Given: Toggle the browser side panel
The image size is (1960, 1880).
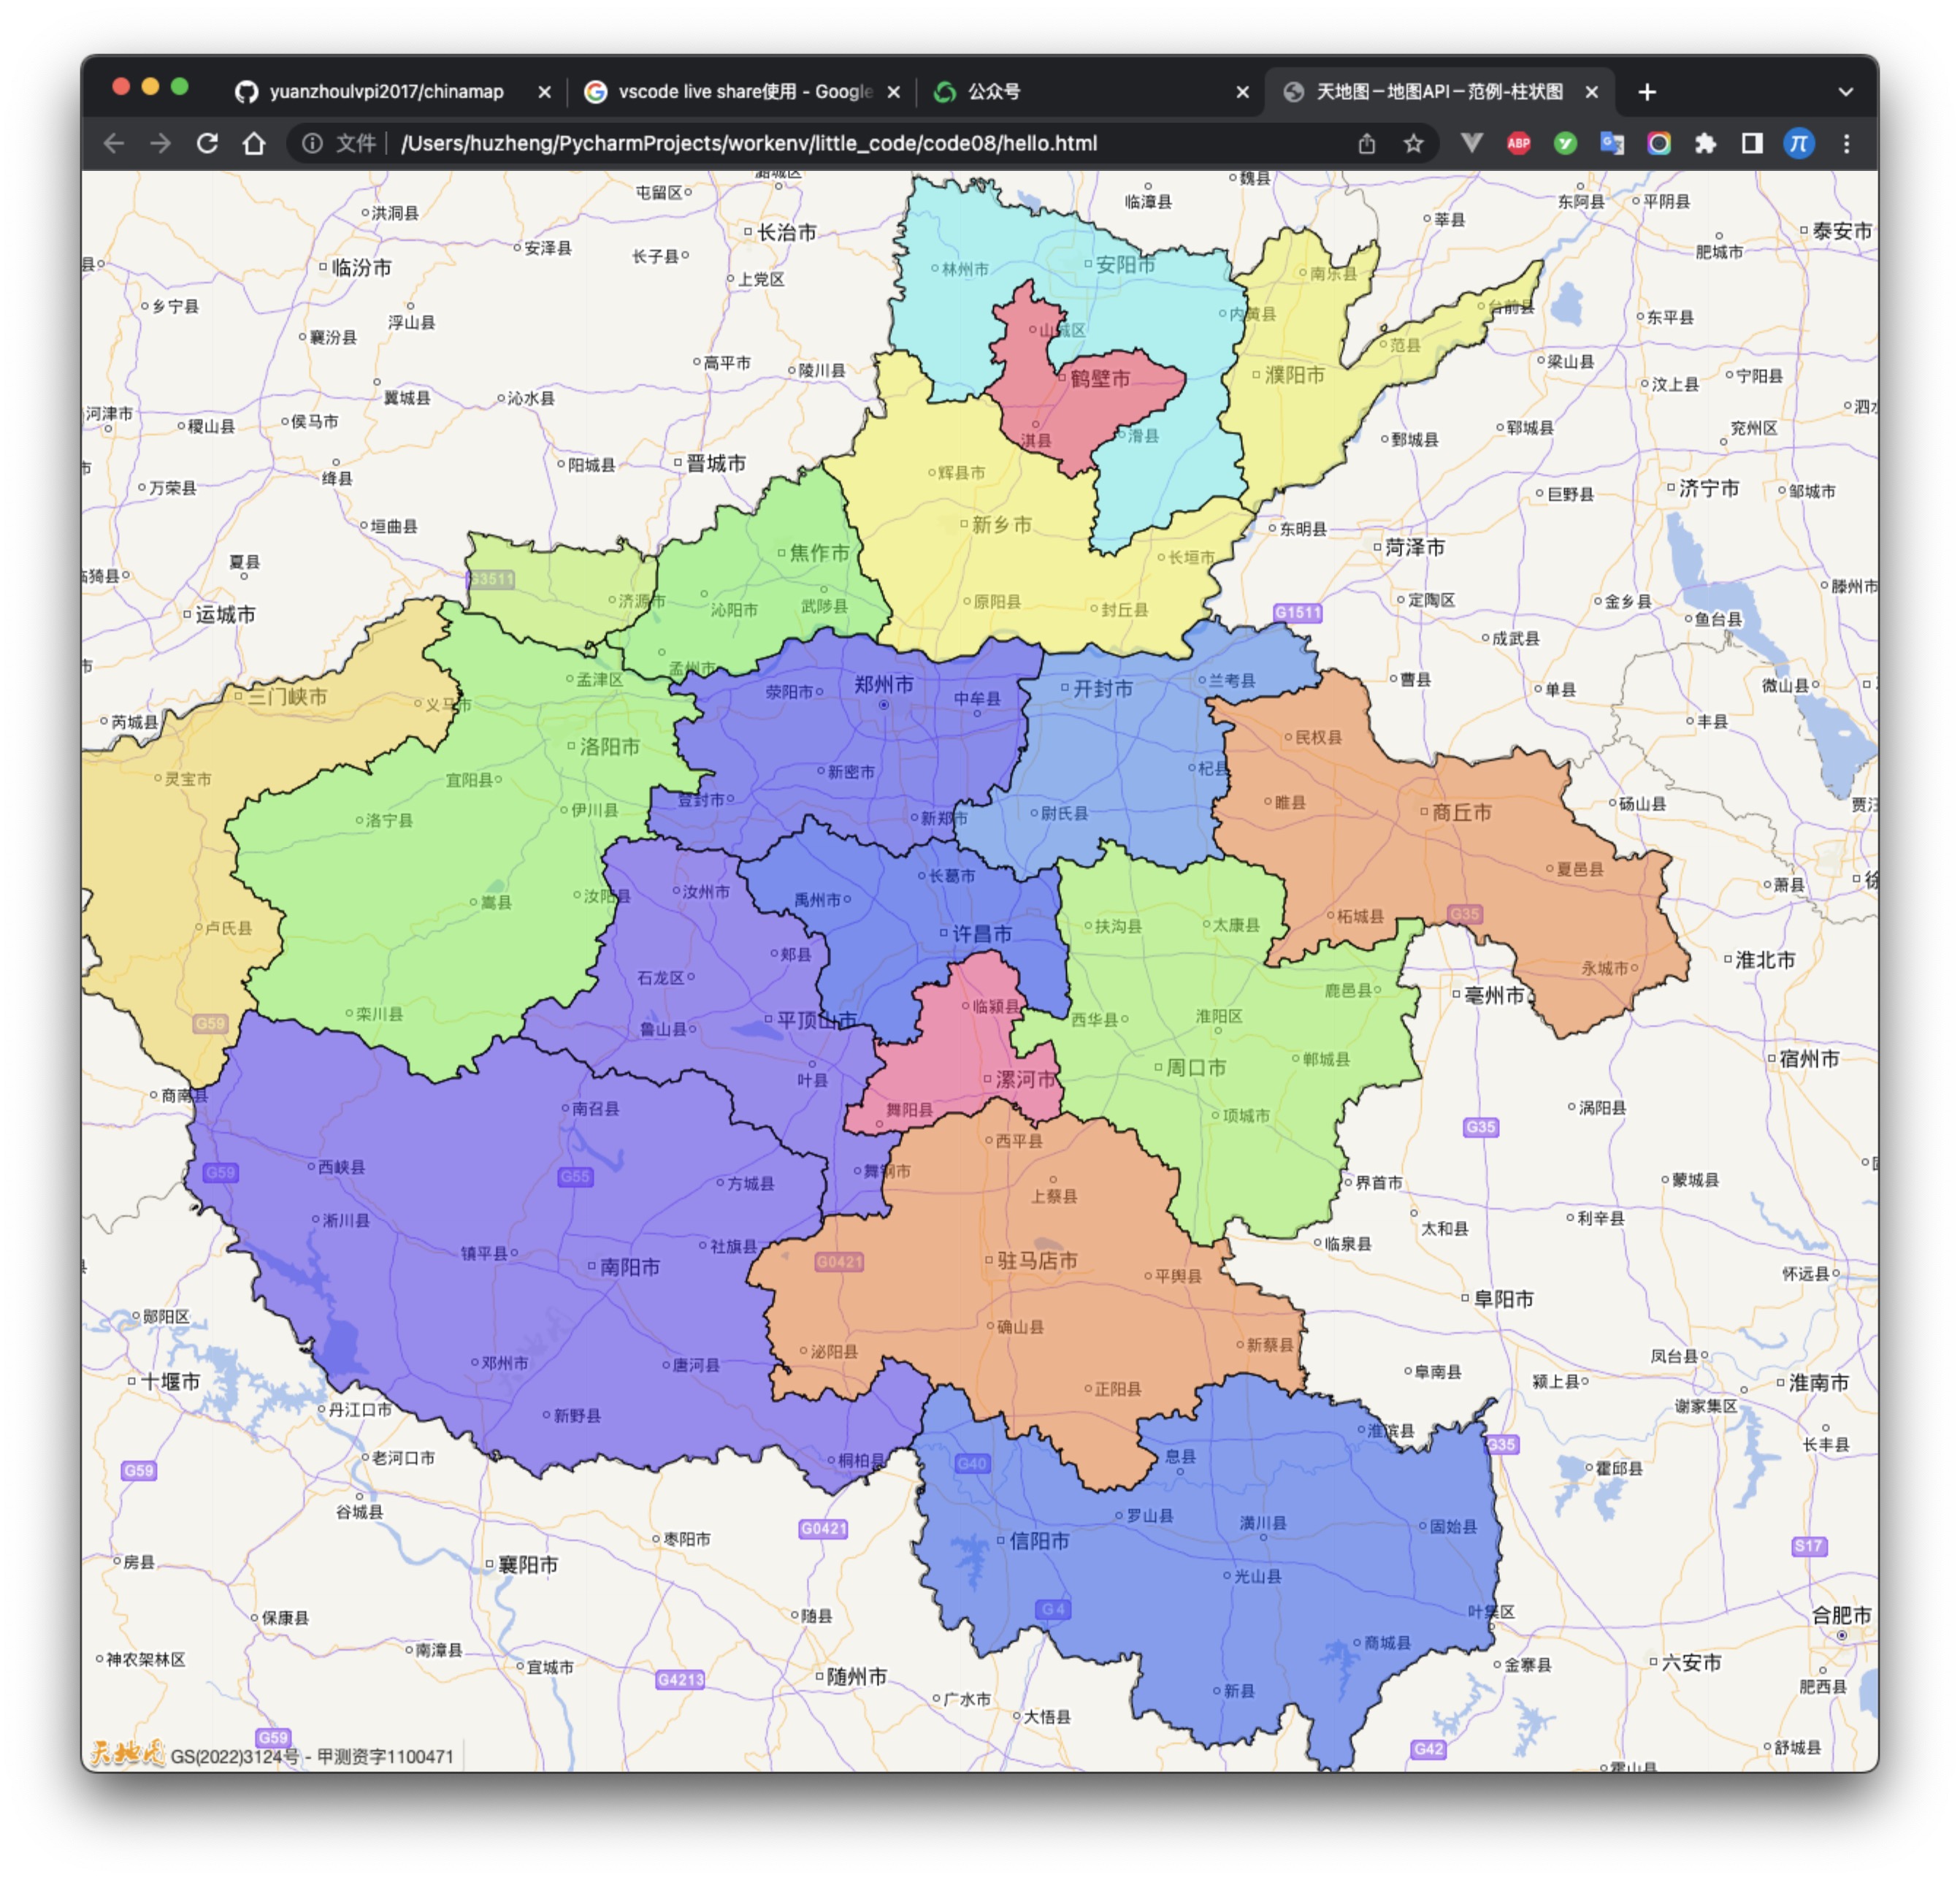Looking at the screenshot, I should 1752,143.
